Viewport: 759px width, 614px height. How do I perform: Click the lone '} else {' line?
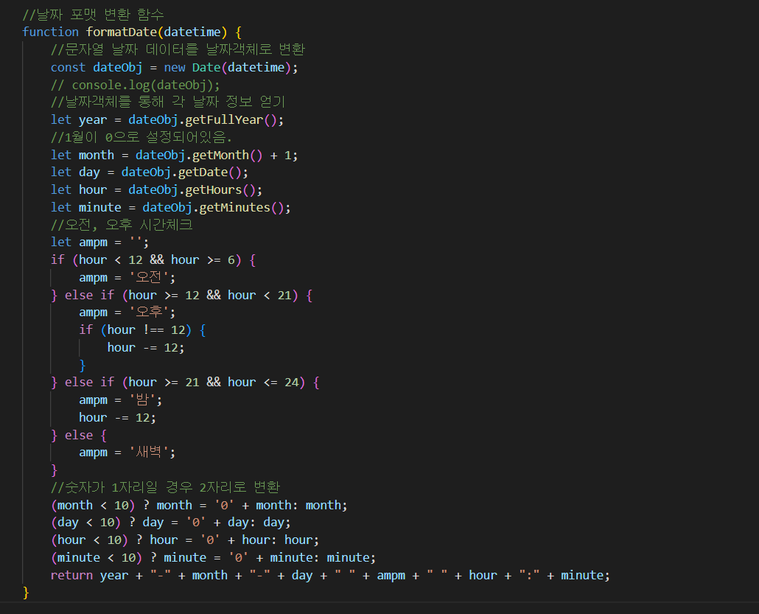click(78, 435)
